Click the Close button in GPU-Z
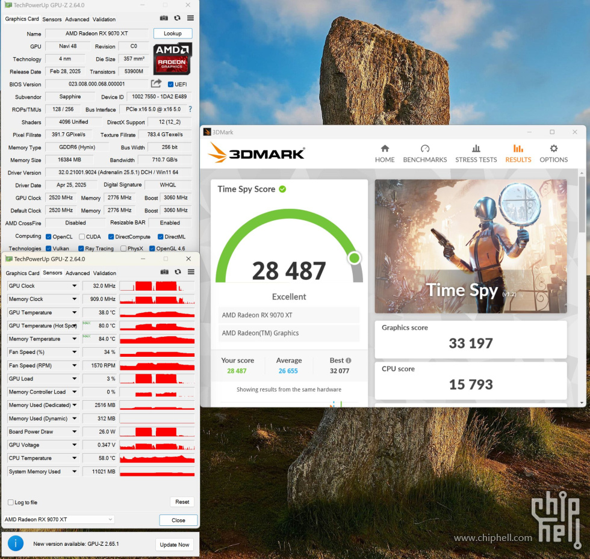Screen dimensions: 590x559 coord(178,520)
